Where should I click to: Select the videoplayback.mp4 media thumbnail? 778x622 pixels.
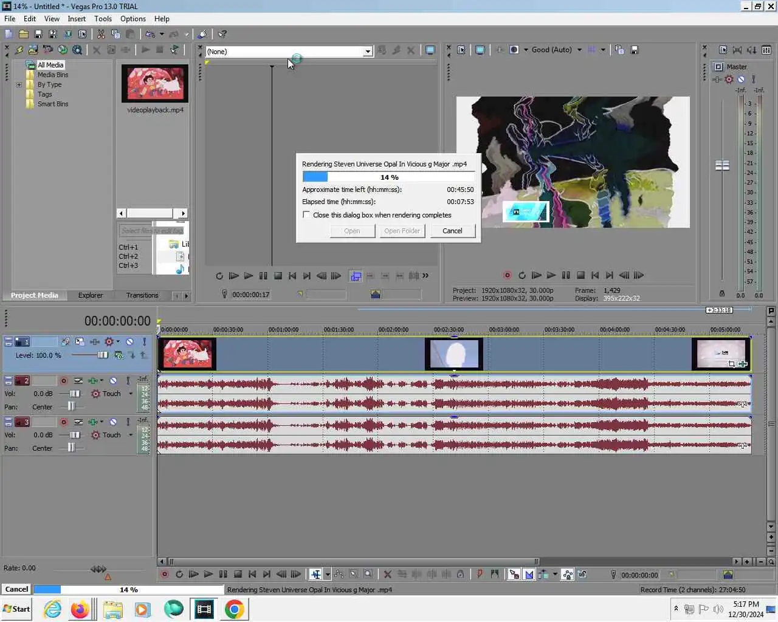tap(155, 83)
